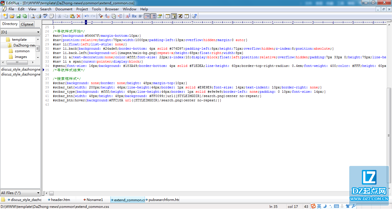Open Preferences via settings toolbar icon
The image size is (392, 209).
(160, 16)
